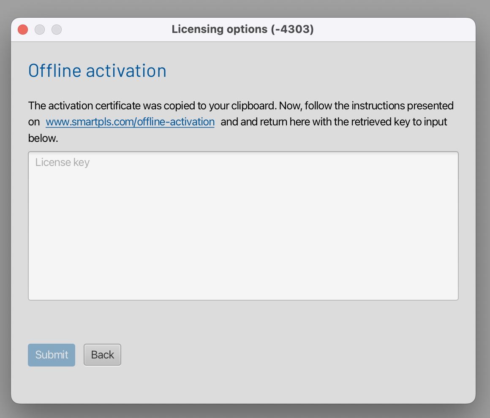The width and height of the screenshot is (490, 418).
Task: Click the gray zoom window button
Action: 57,30
